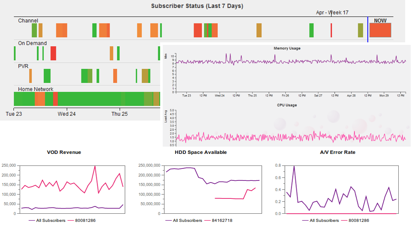
Task: Click the On Demand row label
Action: (x=32, y=43)
